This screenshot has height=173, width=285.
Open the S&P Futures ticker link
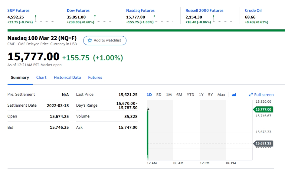[18, 11]
